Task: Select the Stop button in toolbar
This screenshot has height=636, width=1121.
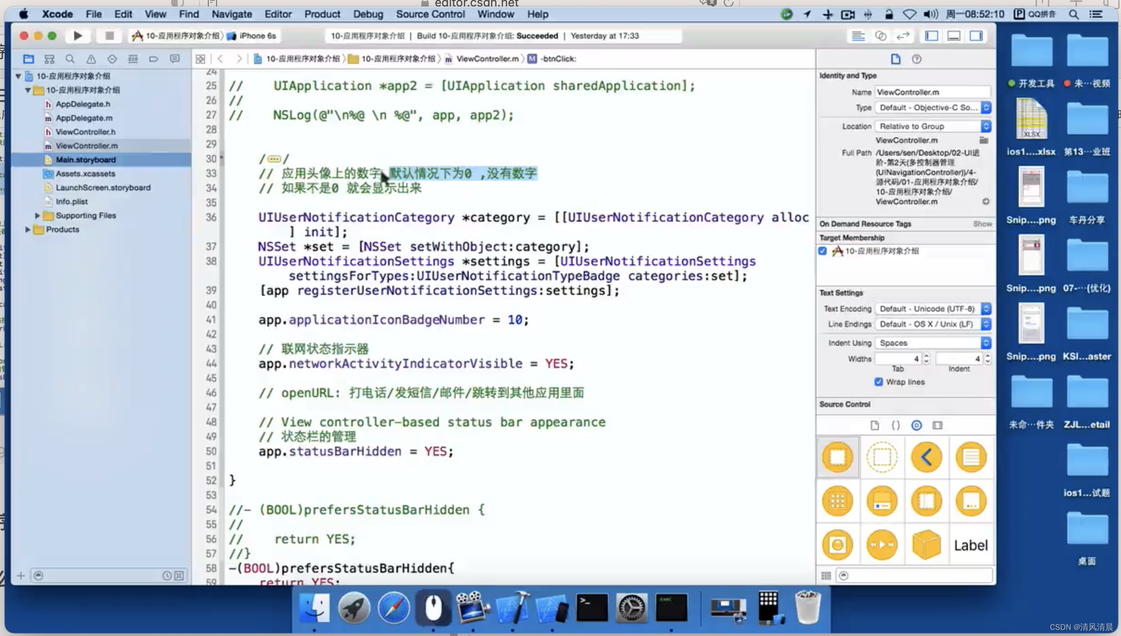Action: click(110, 35)
